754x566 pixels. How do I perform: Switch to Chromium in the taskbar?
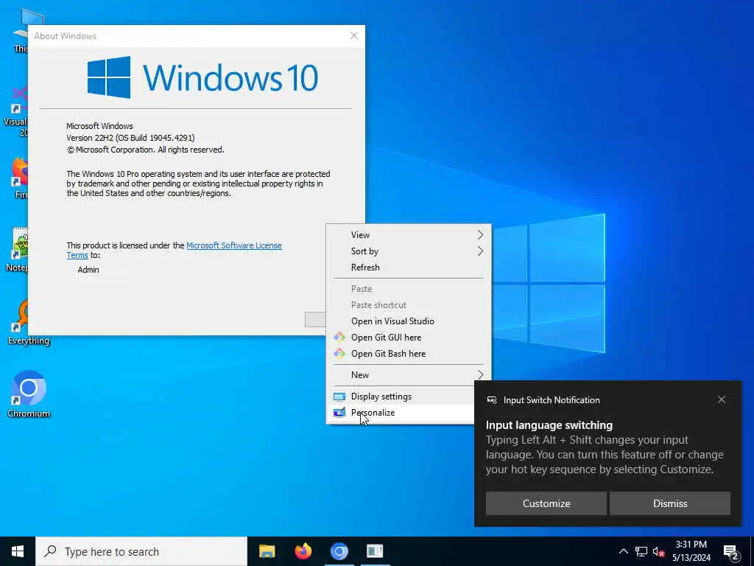339,551
